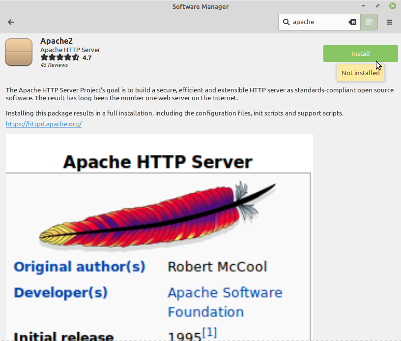Screen dimensions: 401x341
Task: Open the httpd.apache.org link
Action: click(44, 124)
